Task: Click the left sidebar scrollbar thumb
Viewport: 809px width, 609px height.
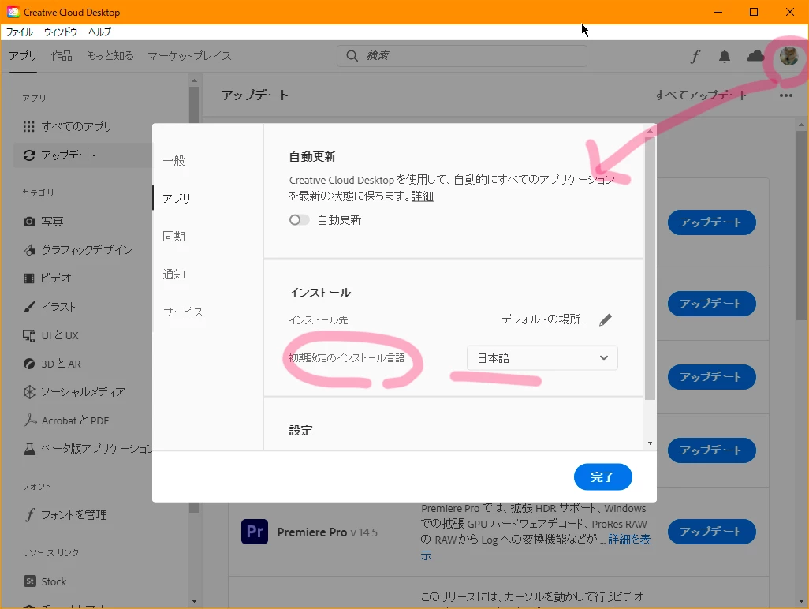Action: [194, 299]
